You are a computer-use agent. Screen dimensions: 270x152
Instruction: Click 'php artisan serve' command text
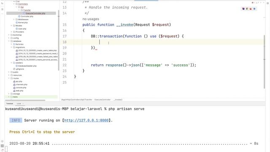click(127, 109)
